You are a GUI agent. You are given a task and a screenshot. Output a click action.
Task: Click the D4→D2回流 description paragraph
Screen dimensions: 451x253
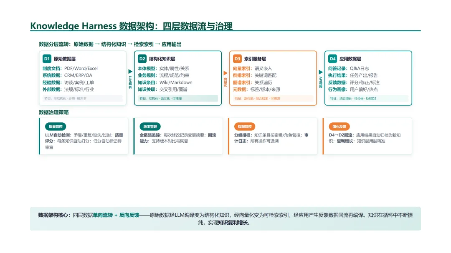[x=365, y=138]
